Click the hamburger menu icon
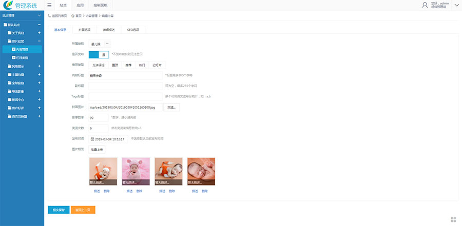 (49, 5)
